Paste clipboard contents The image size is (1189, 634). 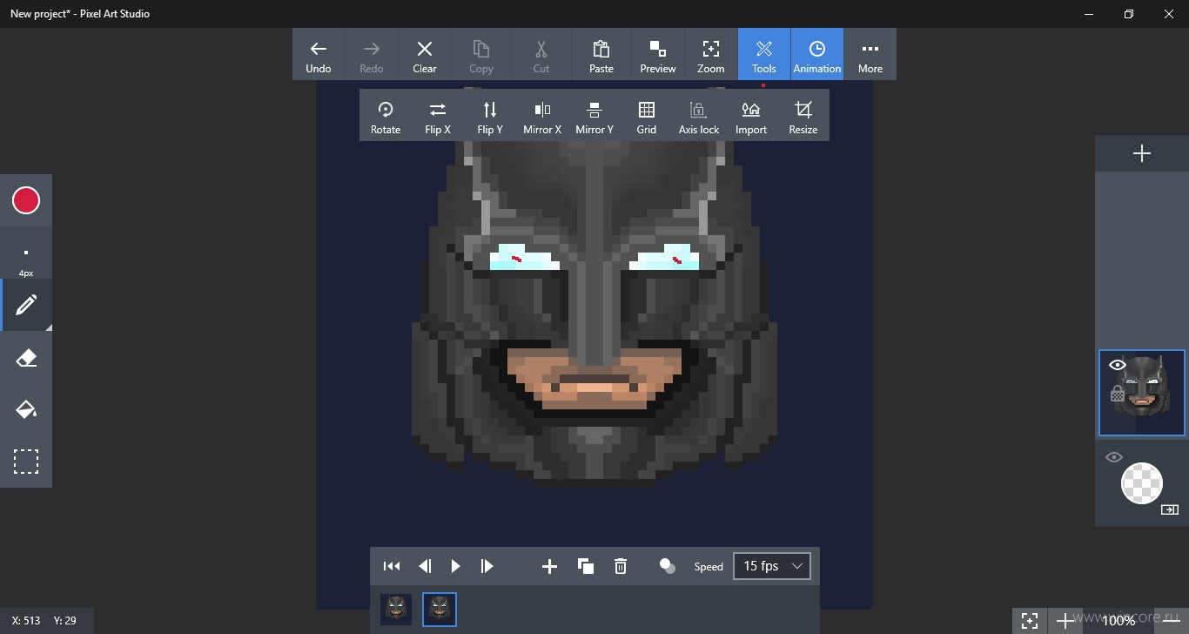[x=601, y=54]
